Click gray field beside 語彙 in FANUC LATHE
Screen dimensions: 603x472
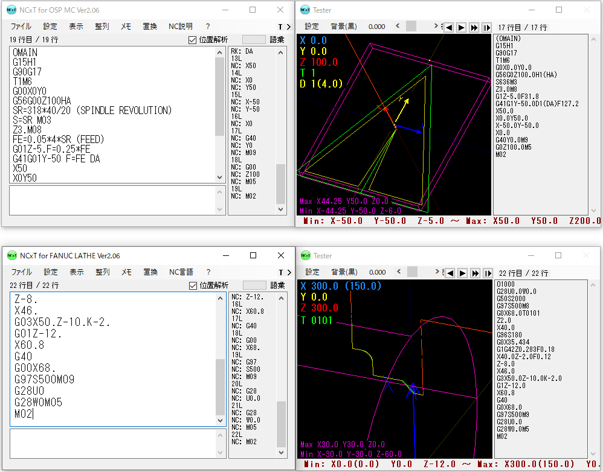[x=254, y=285]
